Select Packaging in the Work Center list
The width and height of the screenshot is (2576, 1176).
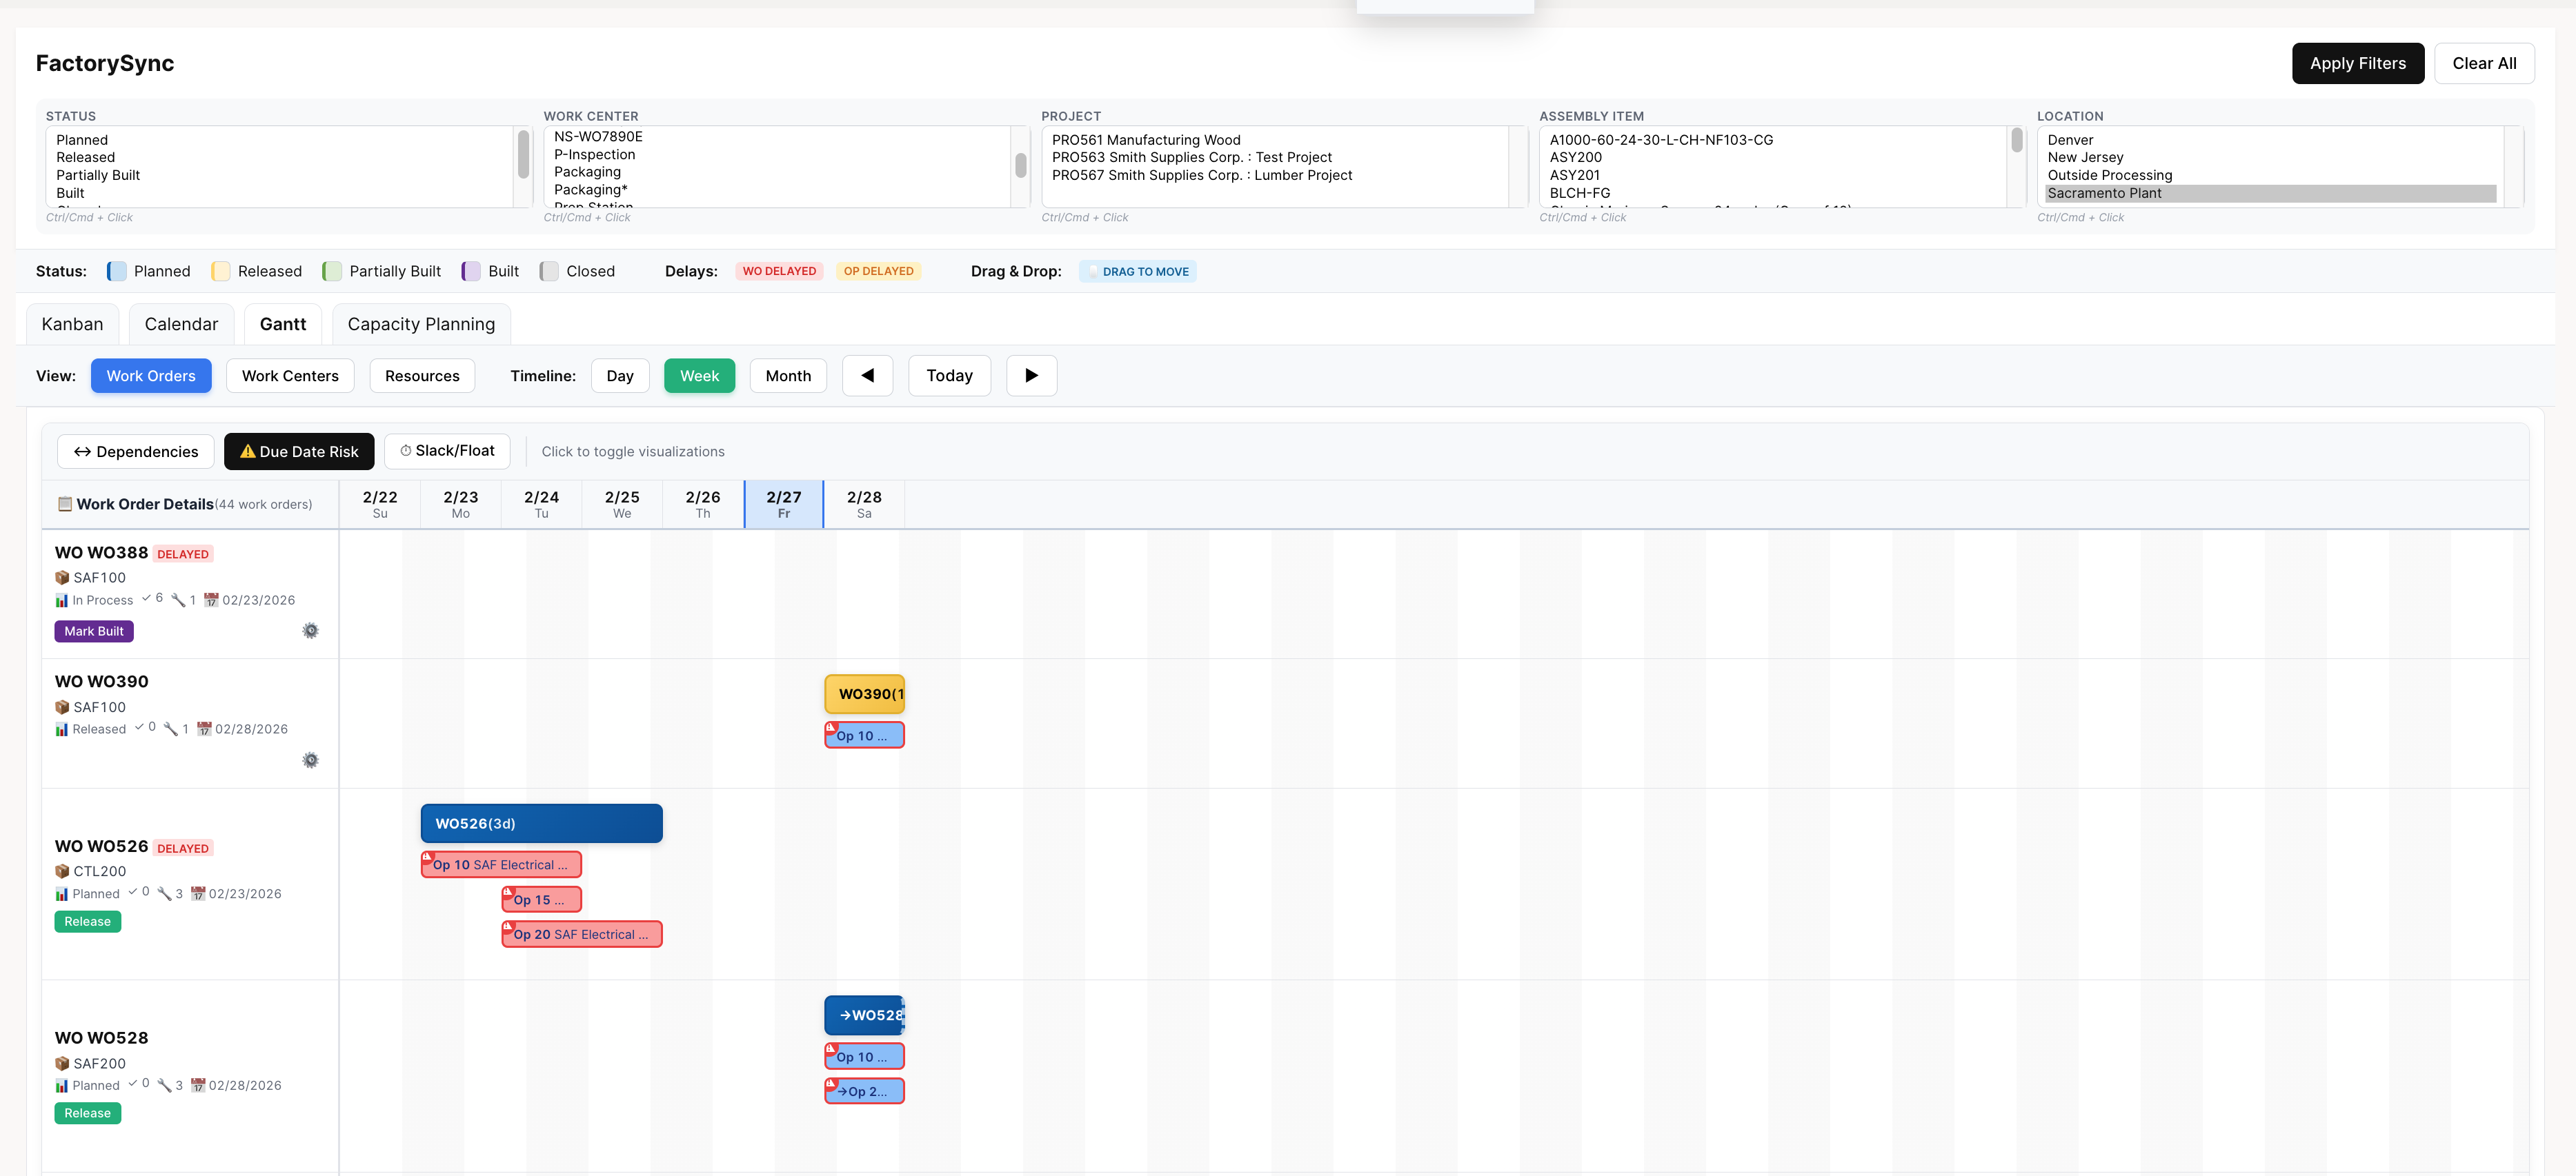click(x=587, y=172)
